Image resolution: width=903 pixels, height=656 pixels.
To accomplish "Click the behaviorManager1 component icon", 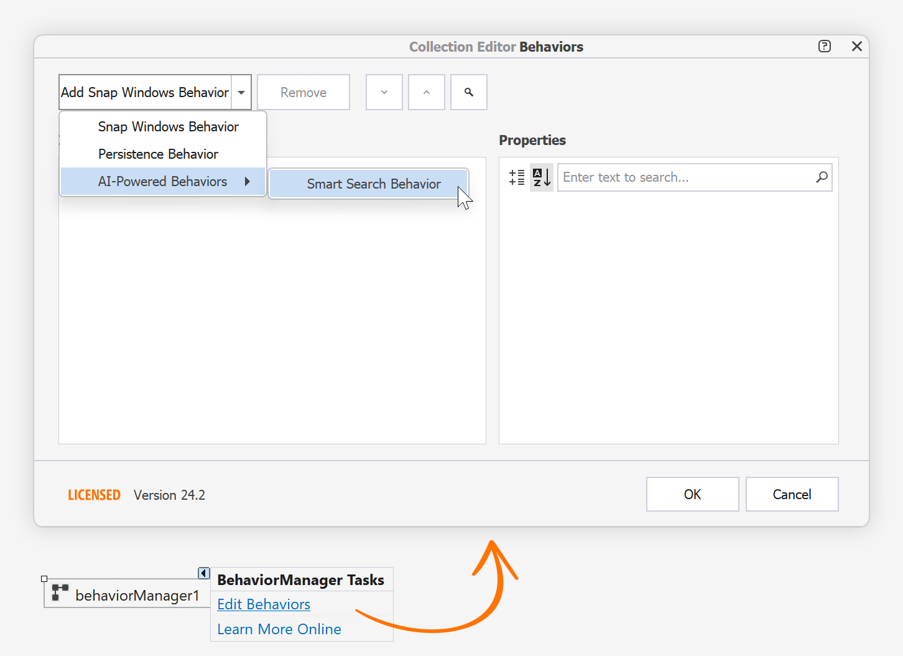I will pyautogui.click(x=60, y=592).
